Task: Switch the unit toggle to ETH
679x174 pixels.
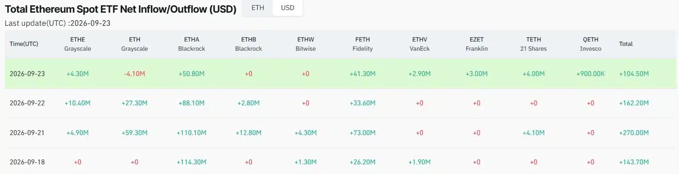Action: click(258, 8)
